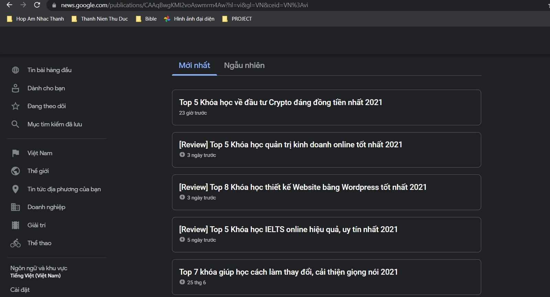
Task: Open Thanh Nien Thu Duc bookmark folder
Action: click(100, 19)
